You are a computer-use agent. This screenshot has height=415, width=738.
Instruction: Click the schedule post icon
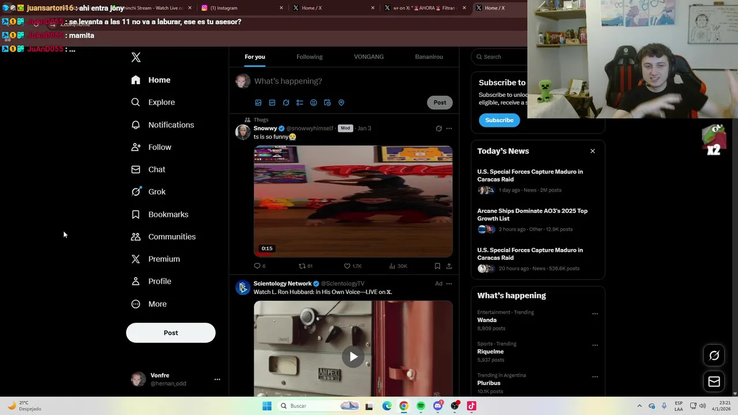click(327, 103)
